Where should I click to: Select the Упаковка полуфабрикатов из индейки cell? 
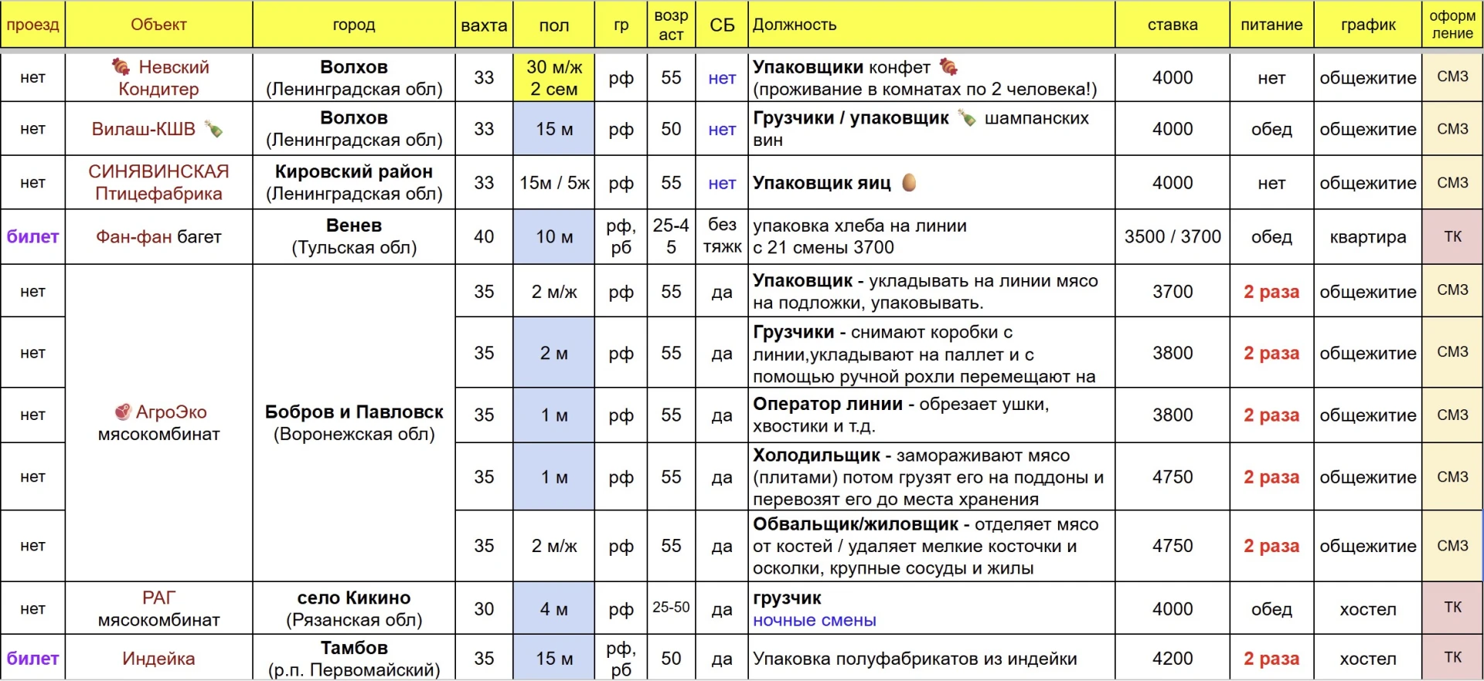click(x=931, y=659)
